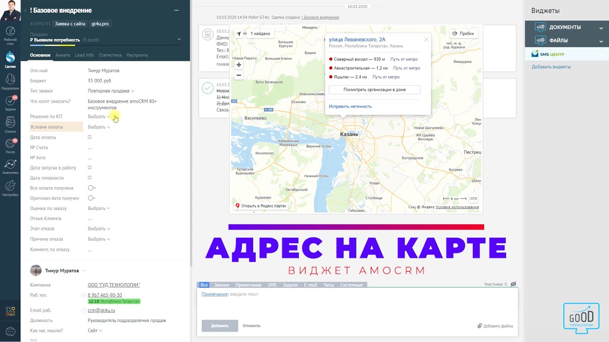The width and height of the screenshot is (609, 342).
Task: Open Как нас нашли dropdown Сайт
Action: (95, 331)
